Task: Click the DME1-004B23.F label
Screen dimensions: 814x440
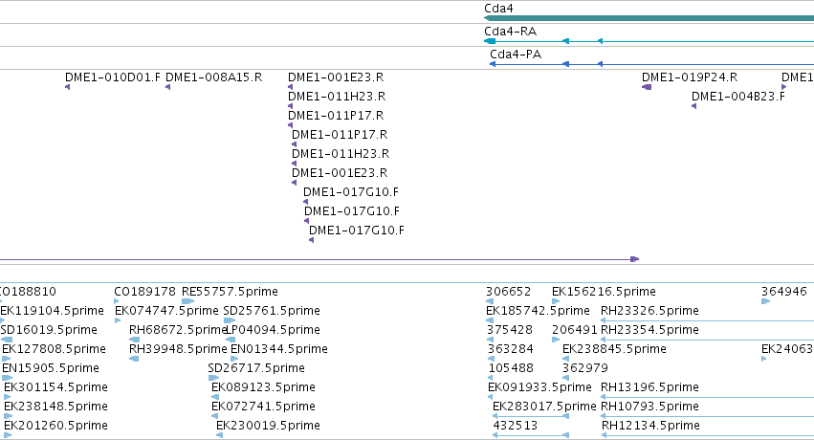Action: (738, 97)
